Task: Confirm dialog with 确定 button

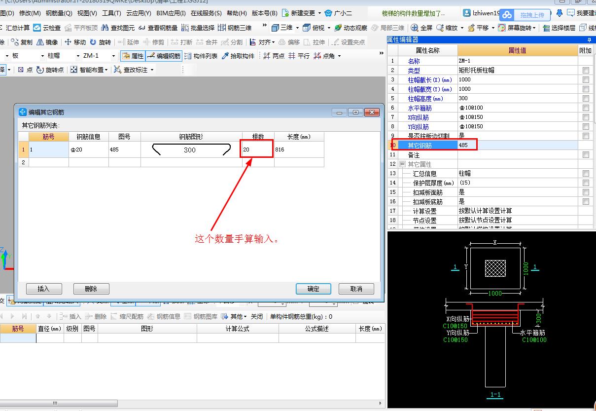Action: tap(314, 289)
